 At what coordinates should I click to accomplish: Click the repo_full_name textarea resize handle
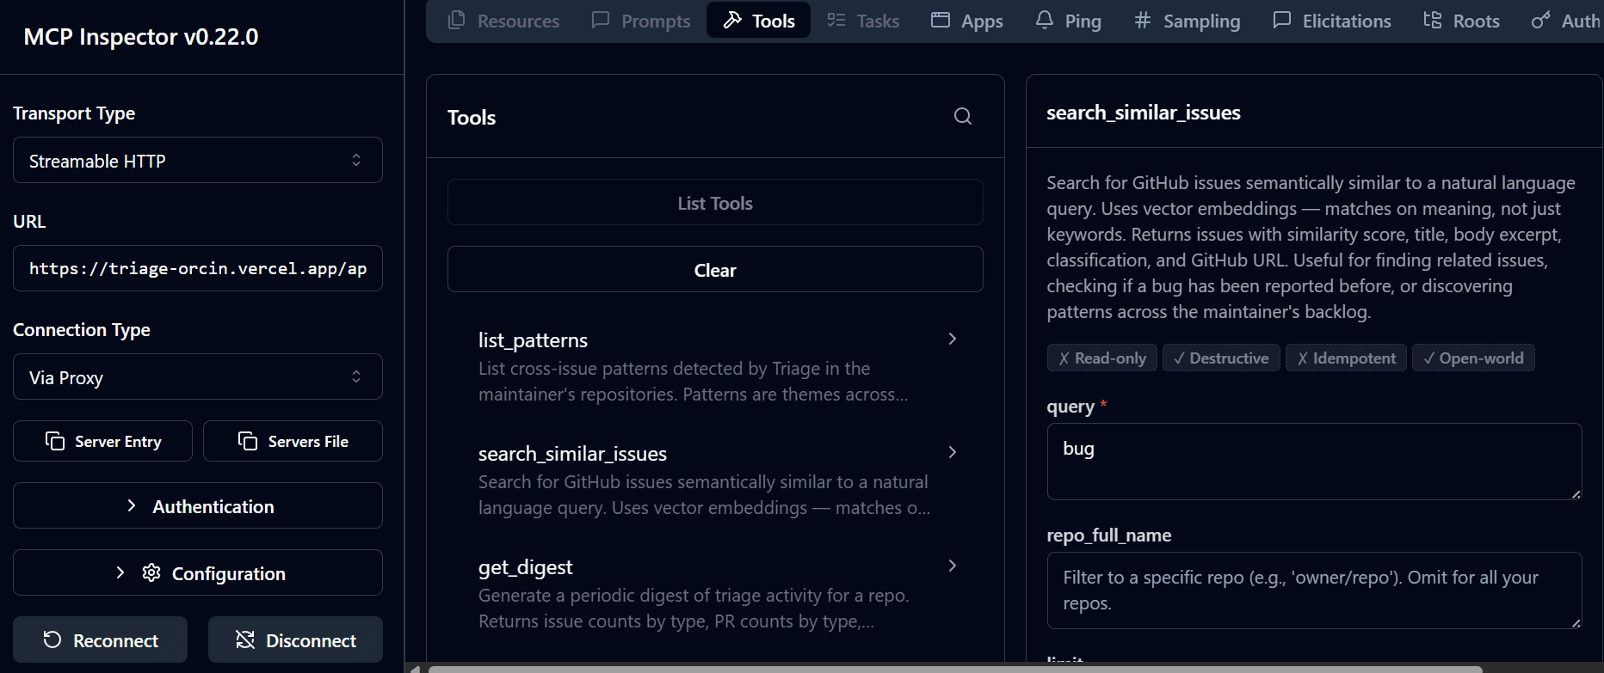[x=1576, y=622]
